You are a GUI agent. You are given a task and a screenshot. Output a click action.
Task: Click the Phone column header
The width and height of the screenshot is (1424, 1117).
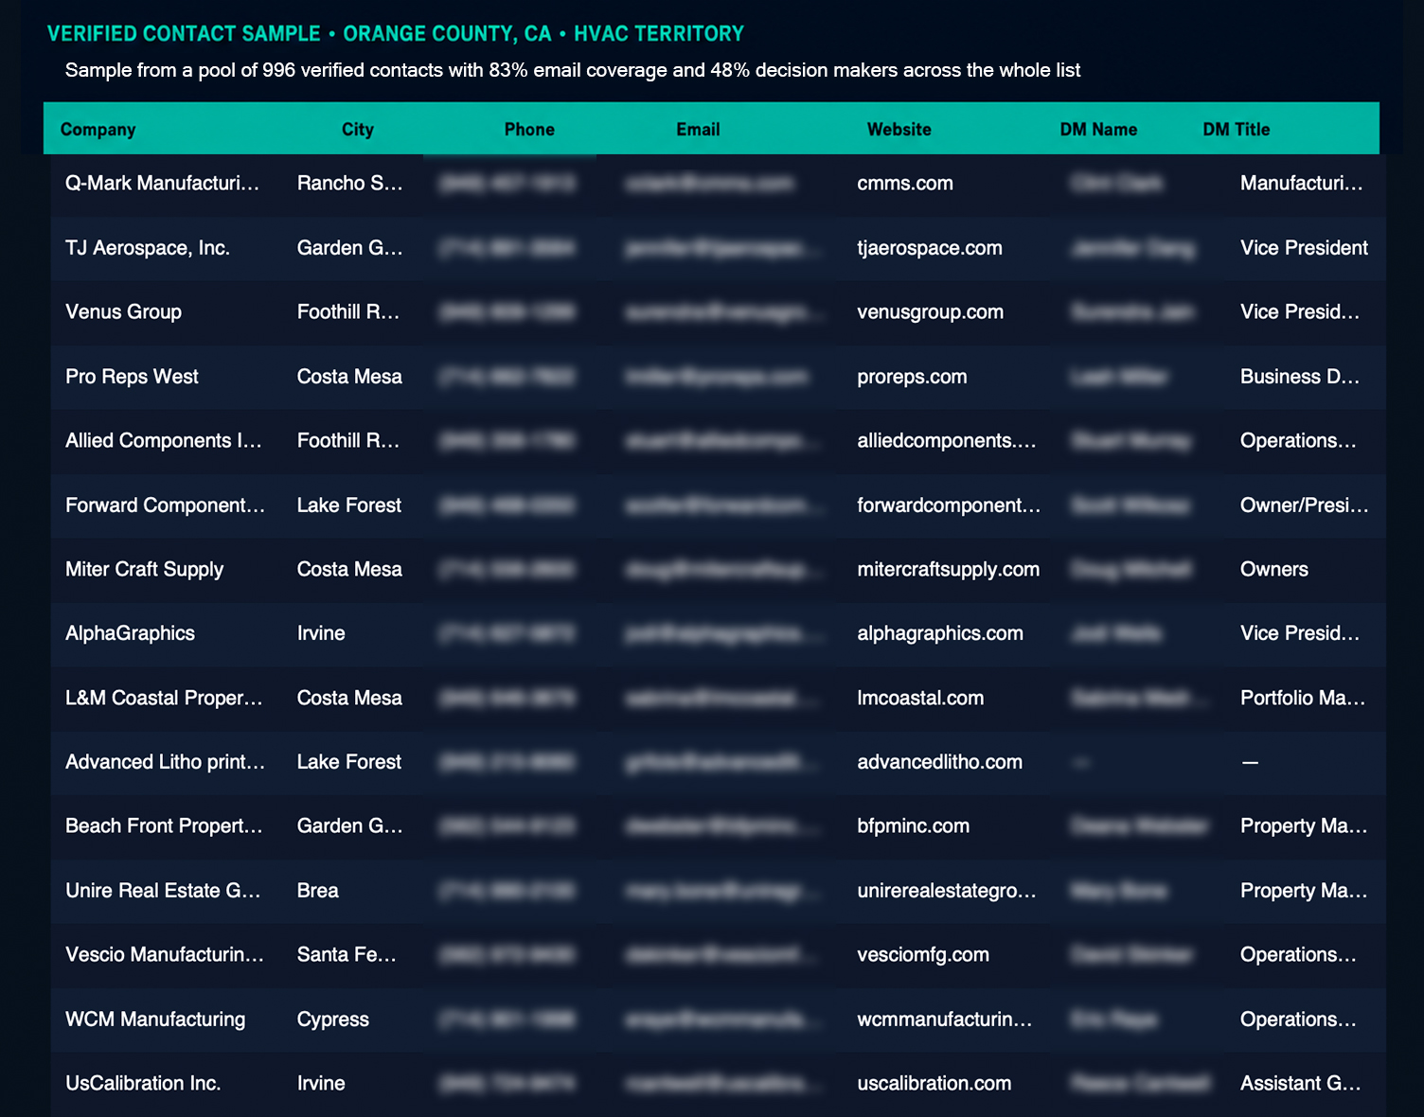point(529,130)
